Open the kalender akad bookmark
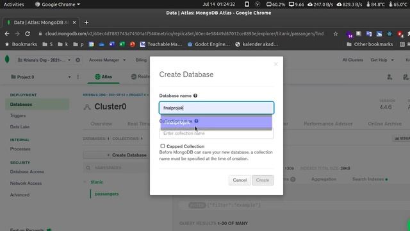 (x=256, y=44)
